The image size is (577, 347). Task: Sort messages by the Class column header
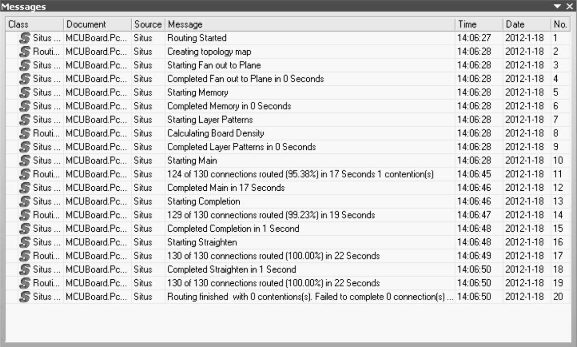34,24
